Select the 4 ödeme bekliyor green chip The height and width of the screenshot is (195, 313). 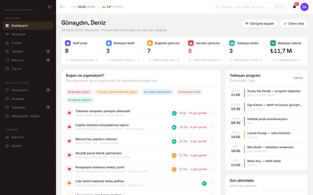(x=80, y=100)
